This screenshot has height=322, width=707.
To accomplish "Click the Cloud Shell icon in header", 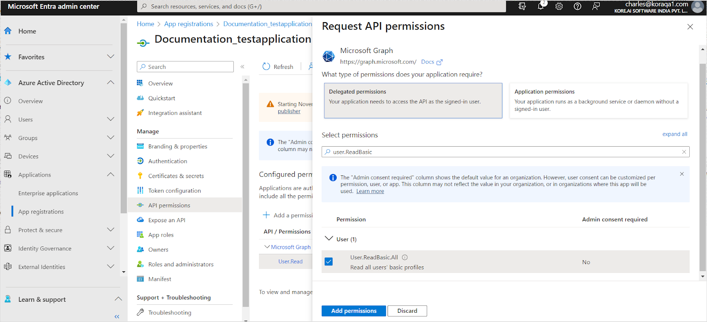I will point(522,6).
